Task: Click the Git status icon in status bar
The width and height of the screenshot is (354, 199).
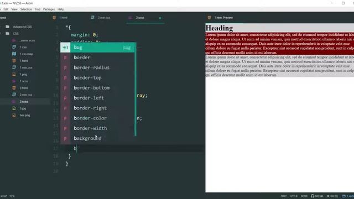Action: pos(328,196)
